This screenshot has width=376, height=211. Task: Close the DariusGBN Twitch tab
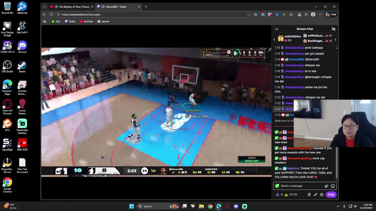[x=139, y=7]
